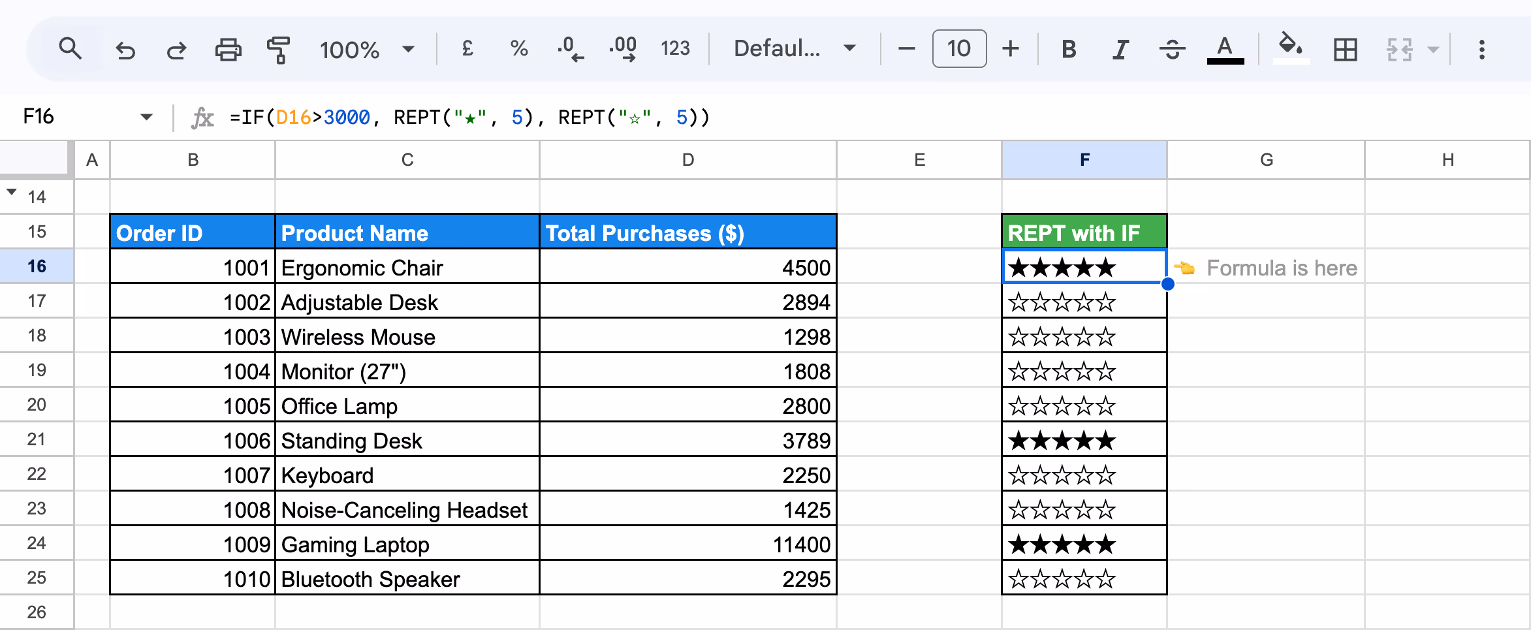1531x630 pixels.
Task: Increase font size with plus button
Action: click(1011, 48)
